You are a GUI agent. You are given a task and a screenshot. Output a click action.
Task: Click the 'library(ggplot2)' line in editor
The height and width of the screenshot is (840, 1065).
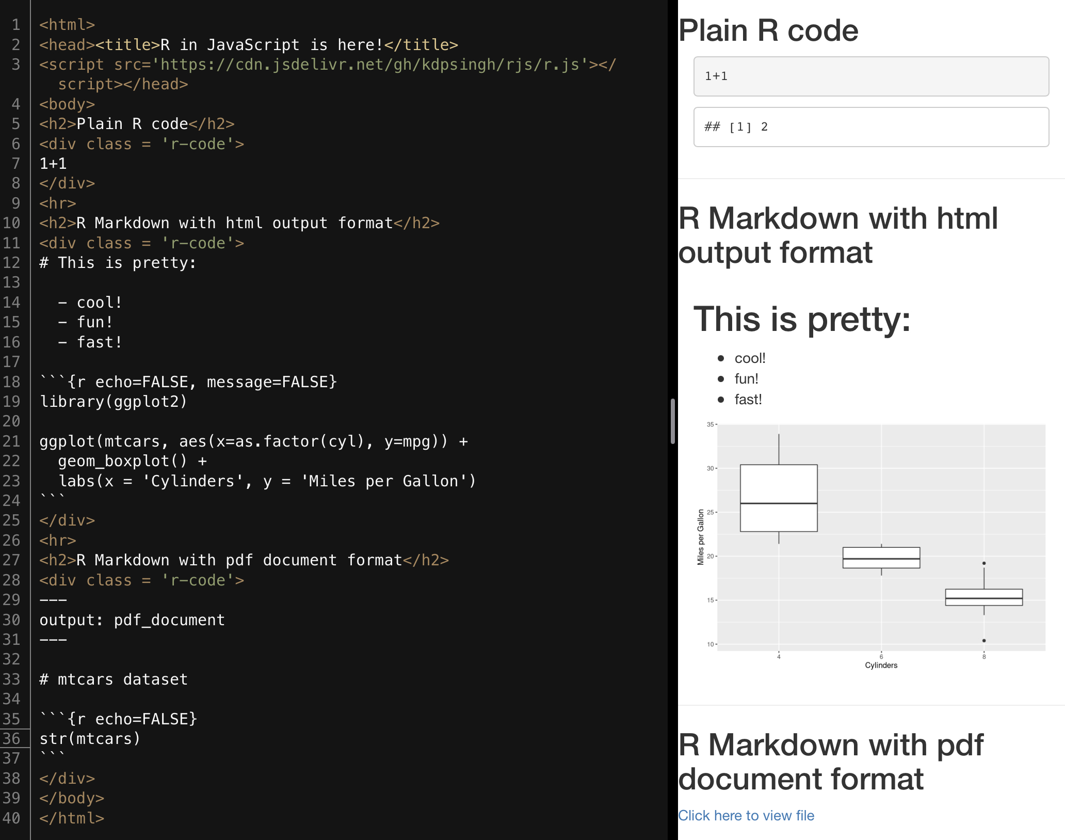[114, 402]
